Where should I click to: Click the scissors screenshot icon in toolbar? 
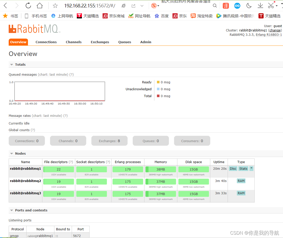pos(271,5)
